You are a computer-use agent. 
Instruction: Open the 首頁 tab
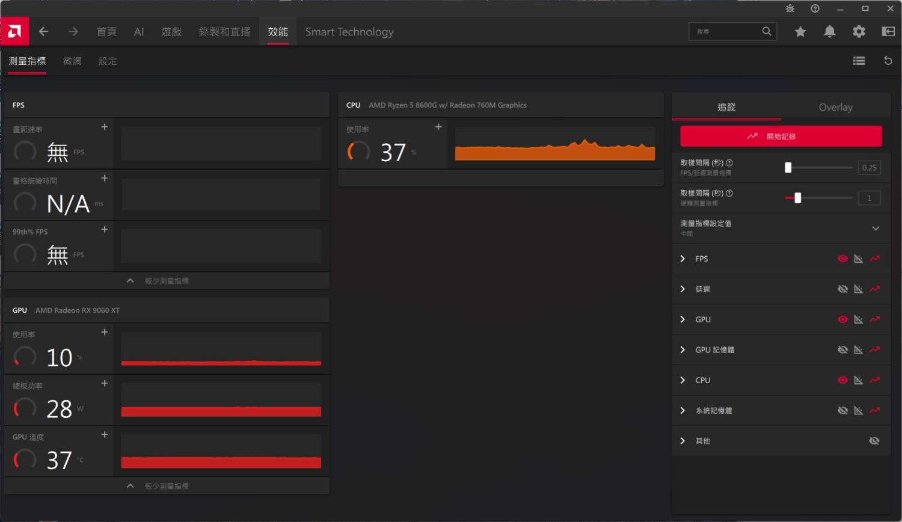106,31
